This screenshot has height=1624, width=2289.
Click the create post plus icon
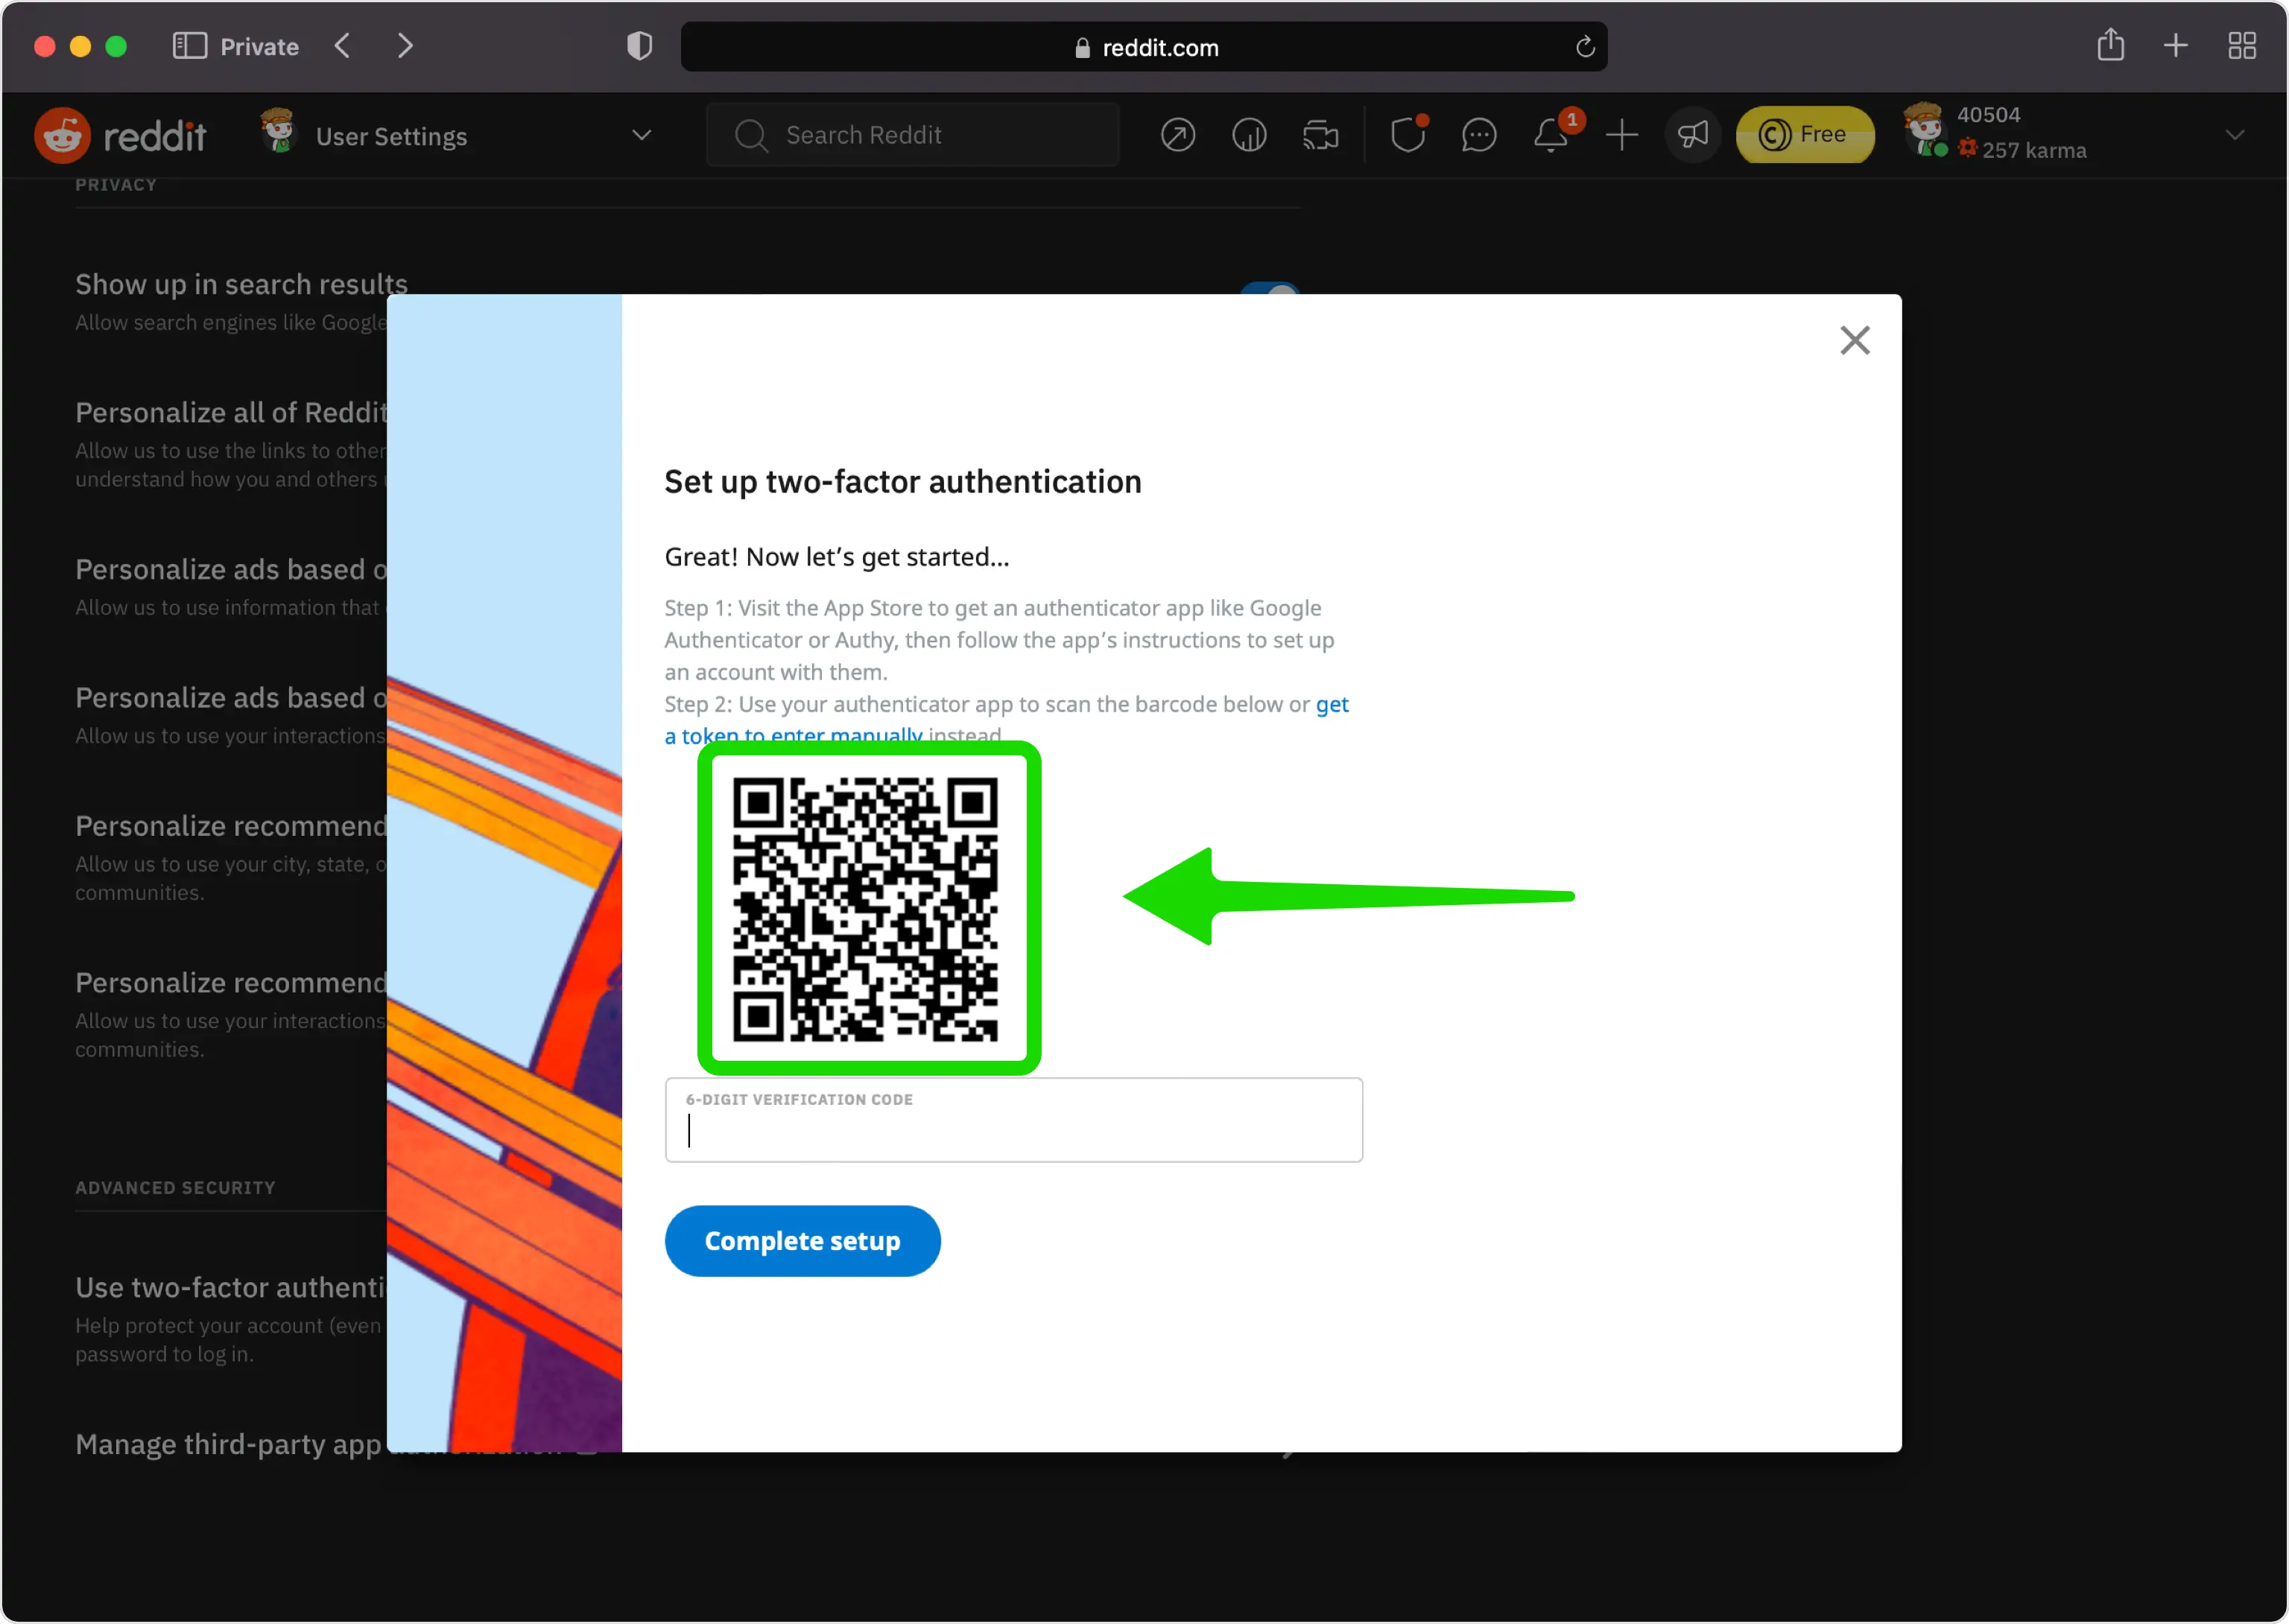[x=1622, y=134]
